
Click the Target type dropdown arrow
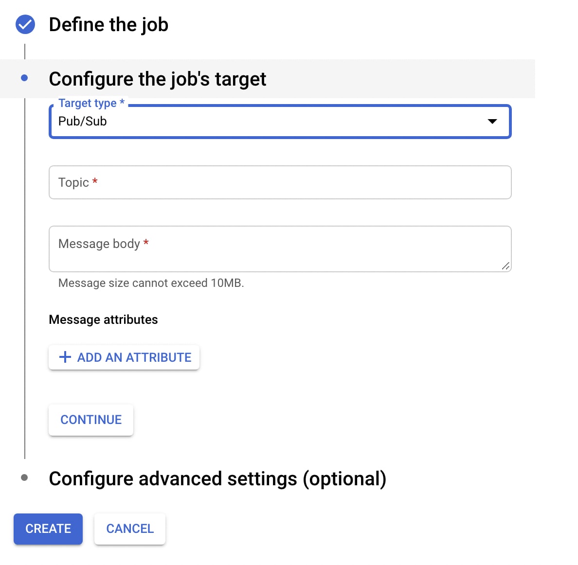click(492, 122)
